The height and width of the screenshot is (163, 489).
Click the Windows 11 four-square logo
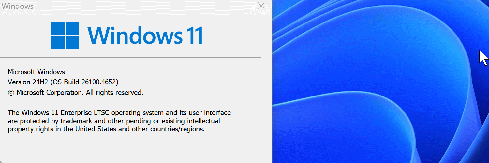pyautogui.click(x=65, y=35)
